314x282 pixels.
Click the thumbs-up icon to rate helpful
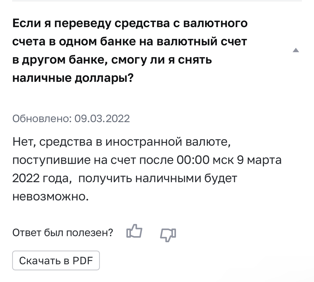(x=134, y=231)
